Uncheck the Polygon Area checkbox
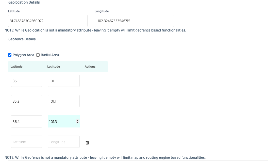Screen dimensions: 268x161 [x=10, y=55]
